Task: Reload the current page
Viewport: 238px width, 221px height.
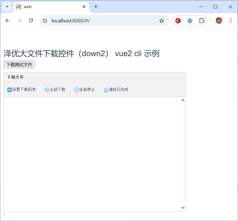Action: click(31, 21)
